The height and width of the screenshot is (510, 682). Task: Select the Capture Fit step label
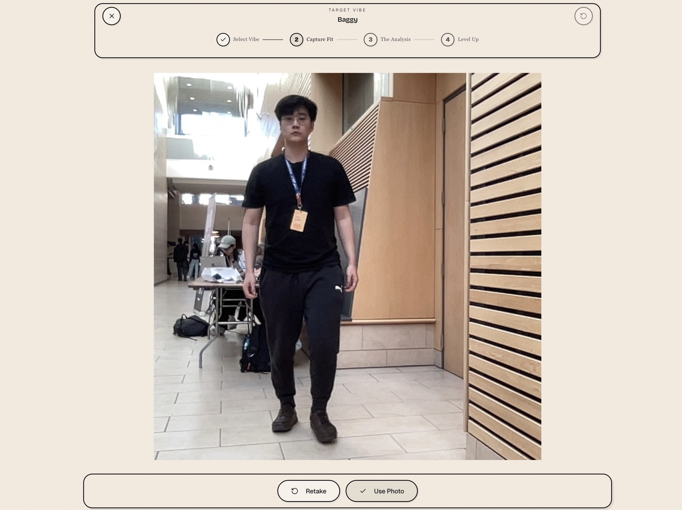(x=320, y=40)
